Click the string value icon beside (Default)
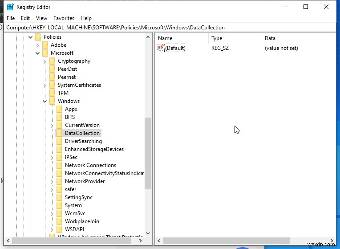Viewport: 340px width, 249px height. coord(161,48)
